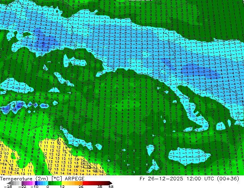The width and height of the screenshot is (244, 188).
Task: Click the bright red swatch right of 26
Action: click(84, 183)
